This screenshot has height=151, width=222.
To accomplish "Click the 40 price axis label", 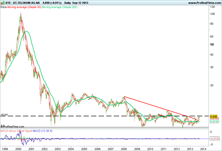I will click(x=212, y=55).
